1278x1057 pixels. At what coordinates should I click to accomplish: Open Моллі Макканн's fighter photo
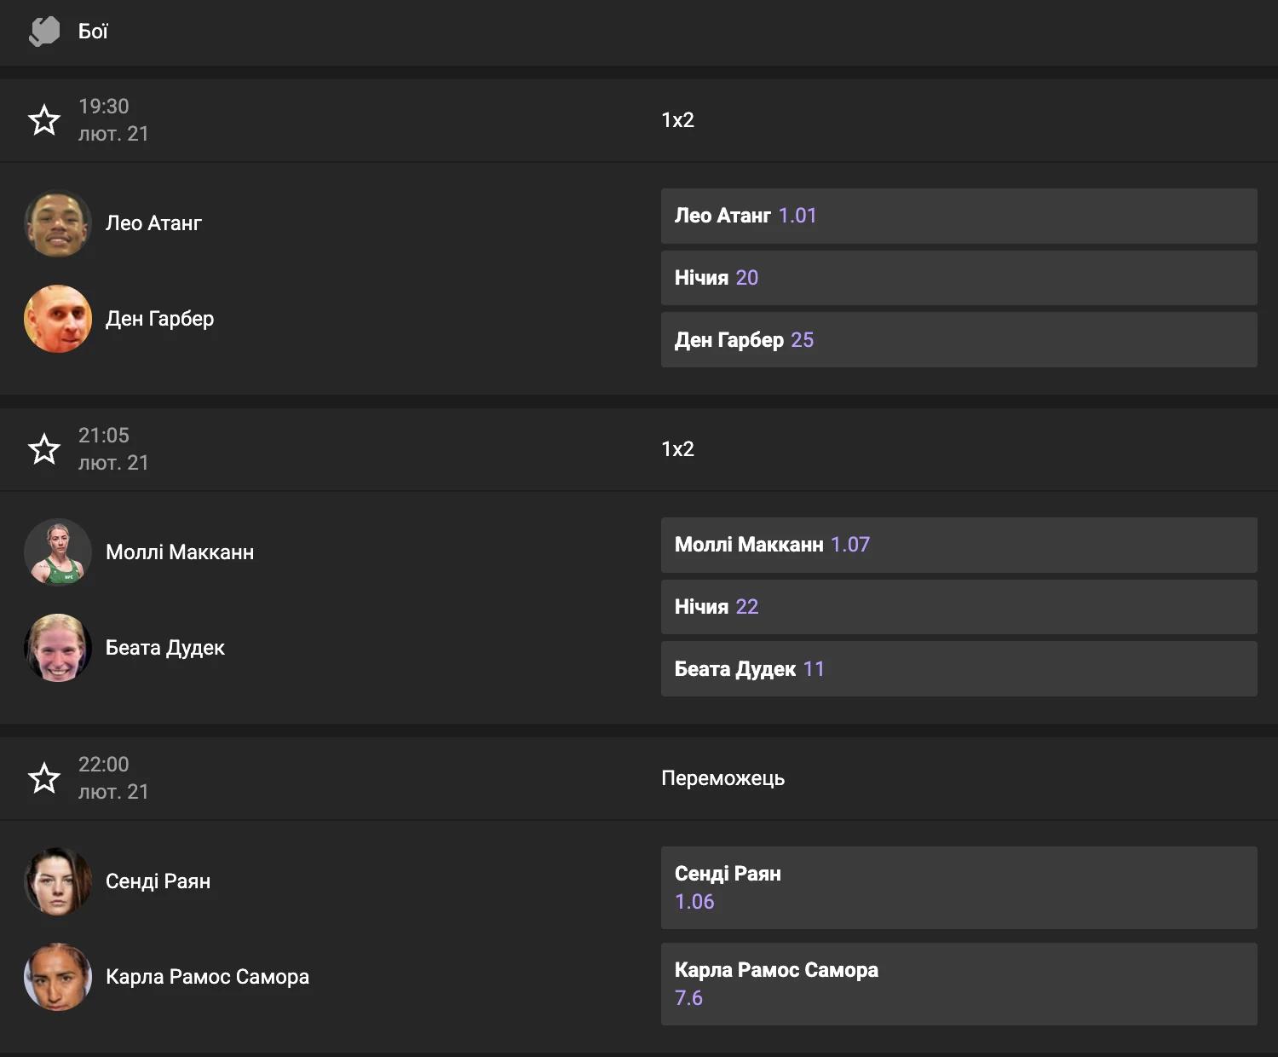58,552
